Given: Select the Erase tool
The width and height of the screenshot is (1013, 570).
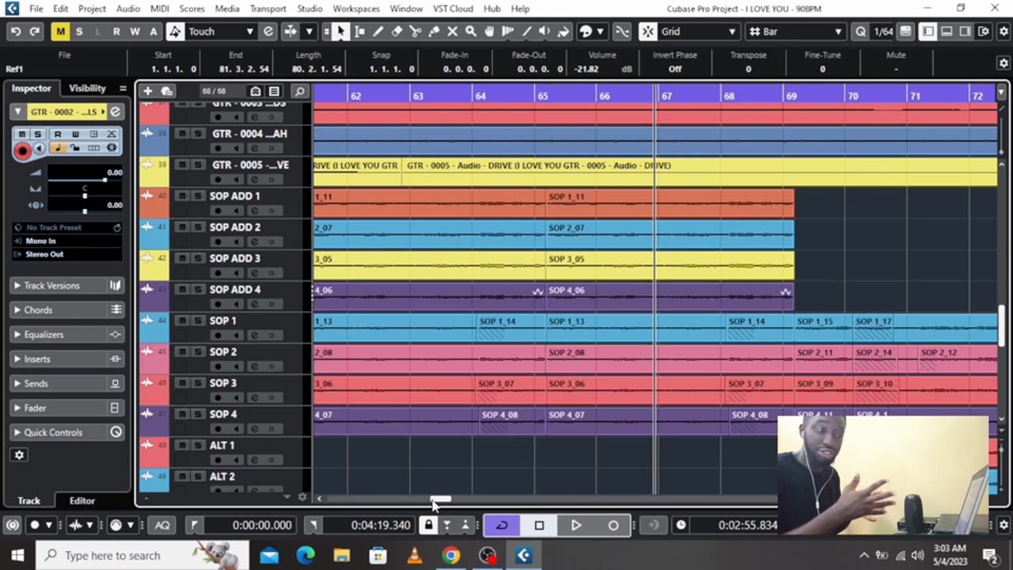Looking at the screenshot, I should [x=396, y=32].
